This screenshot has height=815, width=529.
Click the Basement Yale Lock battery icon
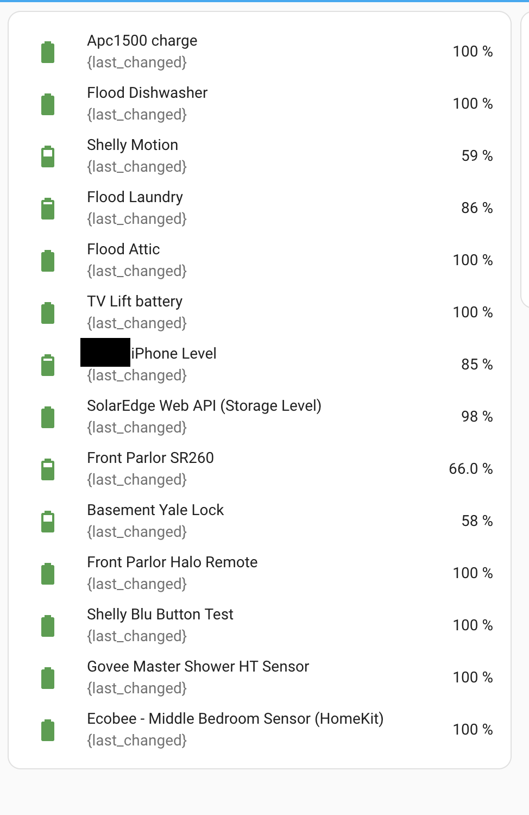click(49, 521)
